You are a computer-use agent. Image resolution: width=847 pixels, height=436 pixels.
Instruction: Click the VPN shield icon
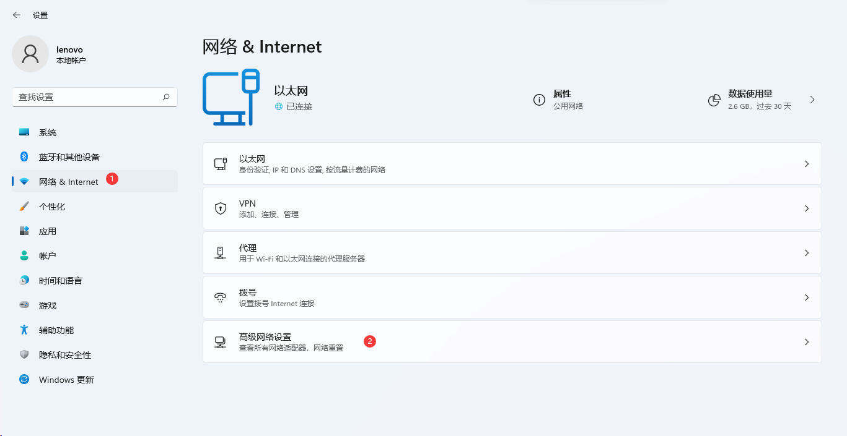pos(220,208)
